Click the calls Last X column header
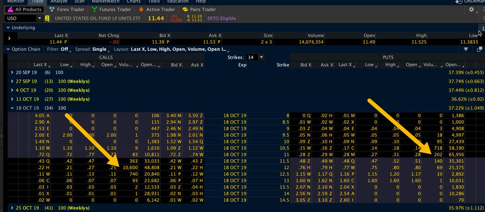Viewport: 485px width, 212px height. coord(40,64)
